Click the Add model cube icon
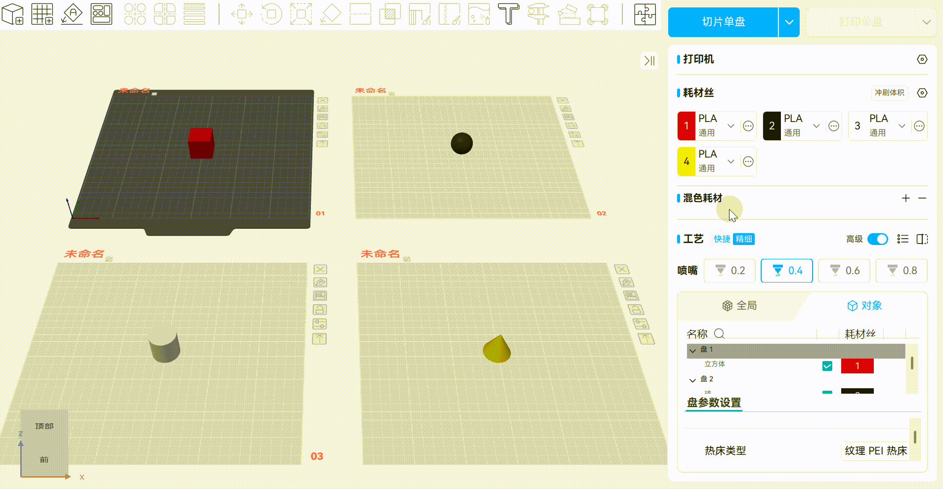The height and width of the screenshot is (489, 943). [13, 14]
